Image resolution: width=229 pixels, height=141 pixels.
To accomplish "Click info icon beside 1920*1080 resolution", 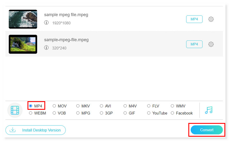I will pos(46,23).
